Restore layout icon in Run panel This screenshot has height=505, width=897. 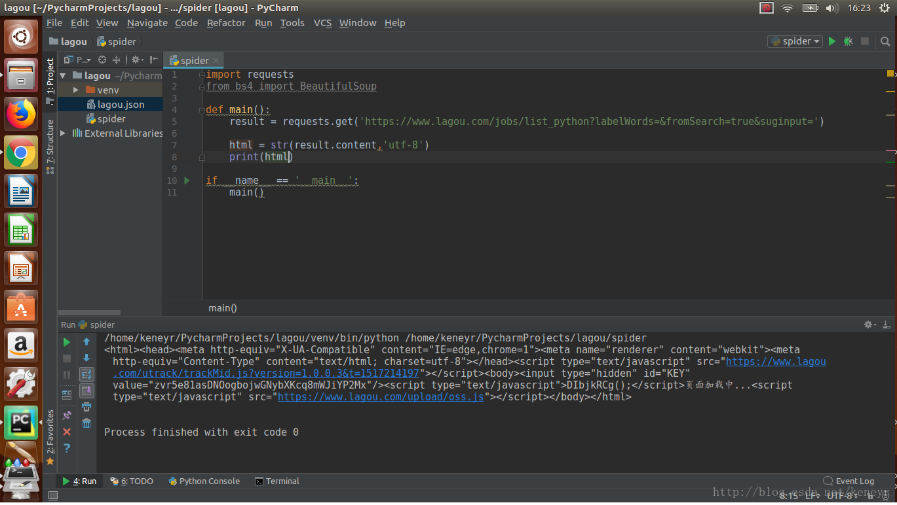[67, 395]
